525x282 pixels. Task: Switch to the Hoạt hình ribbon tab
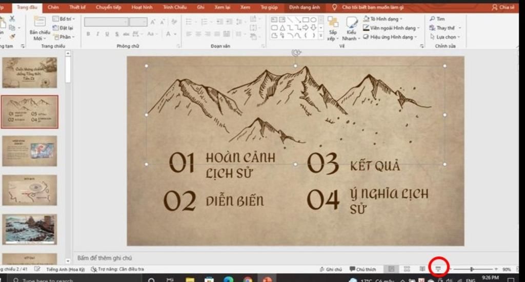[x=142, y=7]
